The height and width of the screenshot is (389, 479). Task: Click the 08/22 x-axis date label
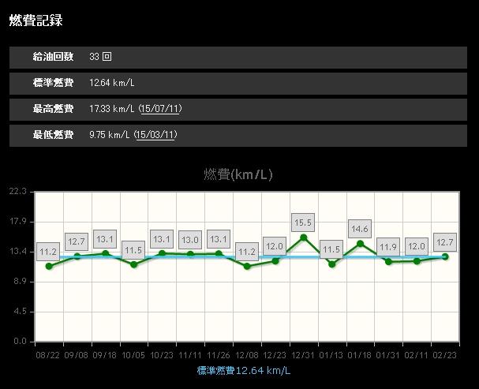click(47, 355)
